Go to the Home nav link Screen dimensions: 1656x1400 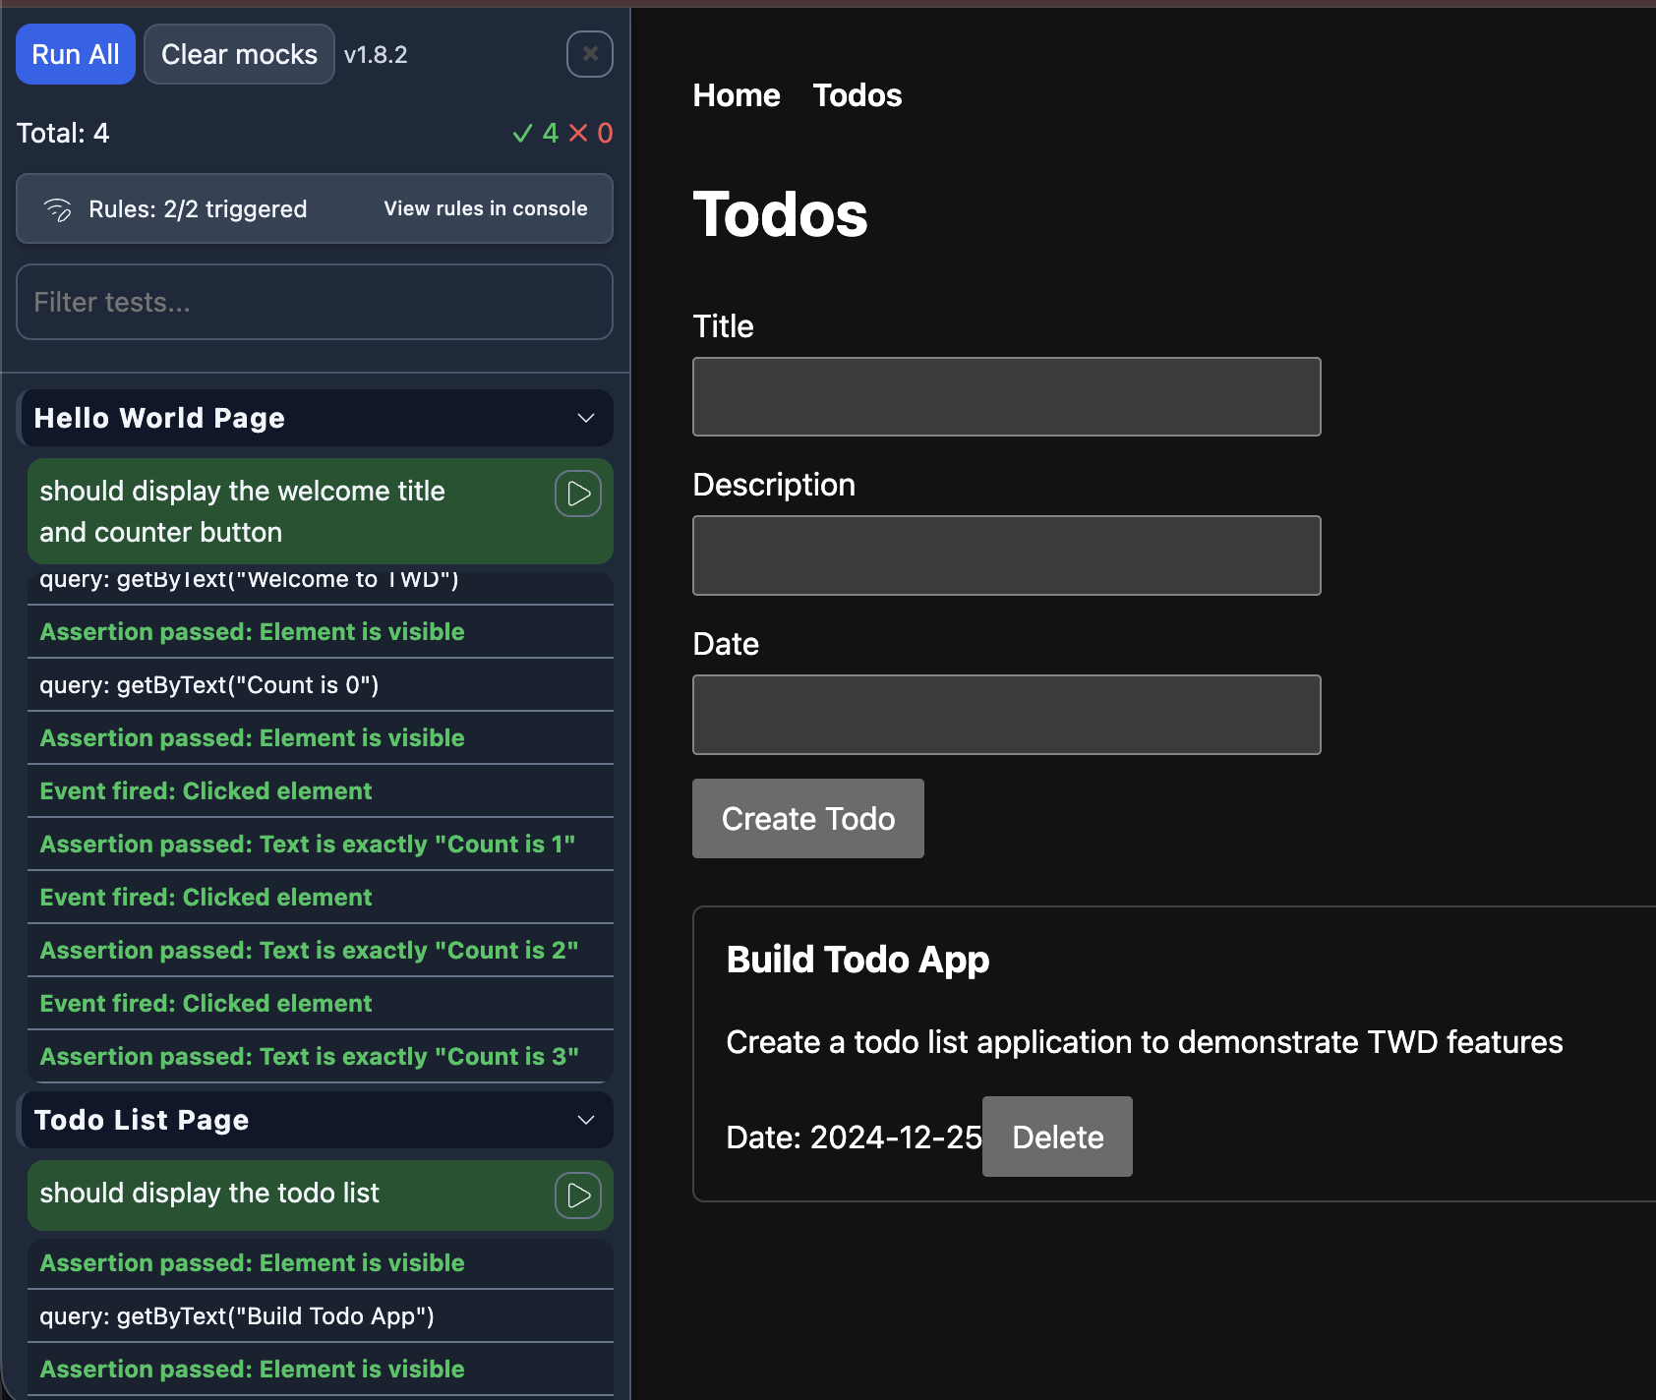coord(737,95)
